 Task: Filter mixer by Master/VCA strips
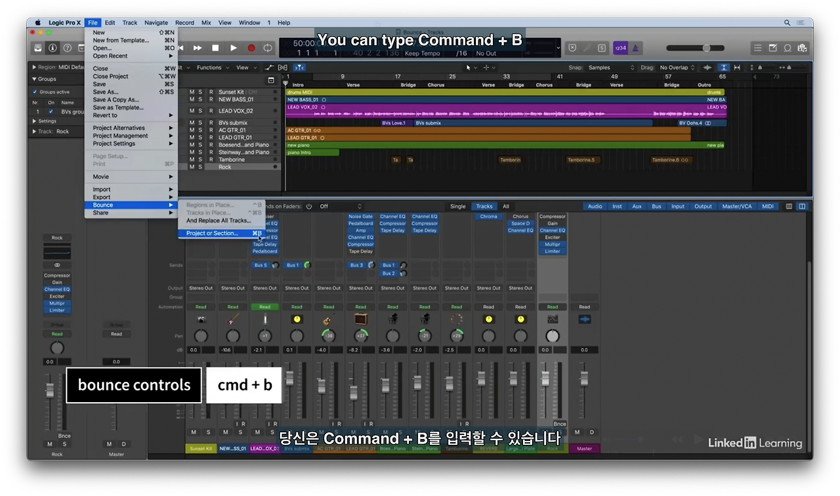point(737,206)
